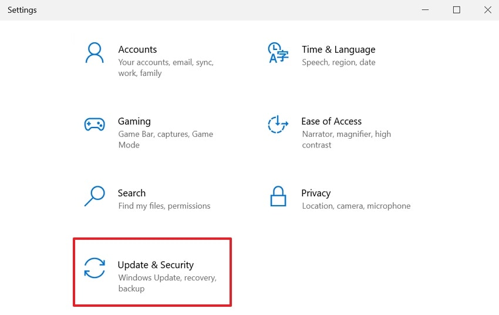Click the Ease of Access icon

278,124
